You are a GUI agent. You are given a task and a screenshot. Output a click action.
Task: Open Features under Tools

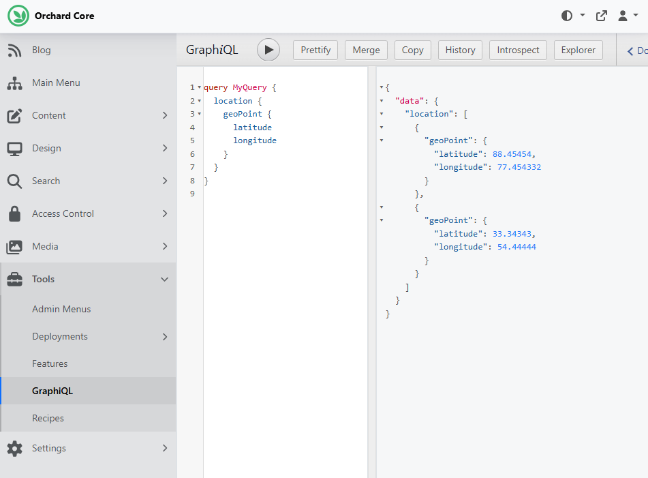pos(50,363)
